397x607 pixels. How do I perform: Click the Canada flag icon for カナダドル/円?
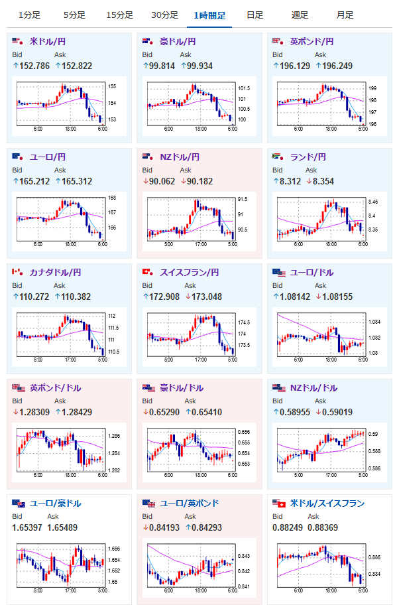pyautogui.click(x=17, y=272)
